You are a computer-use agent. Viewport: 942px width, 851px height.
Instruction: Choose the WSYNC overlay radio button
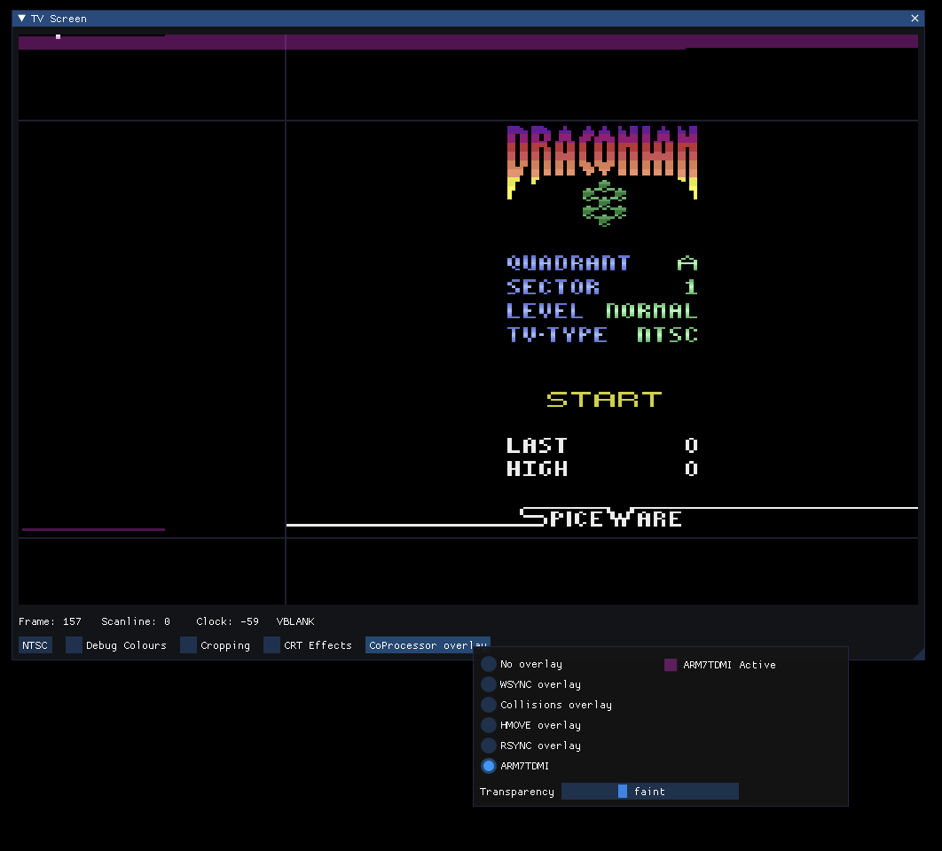tap(489, 684)
